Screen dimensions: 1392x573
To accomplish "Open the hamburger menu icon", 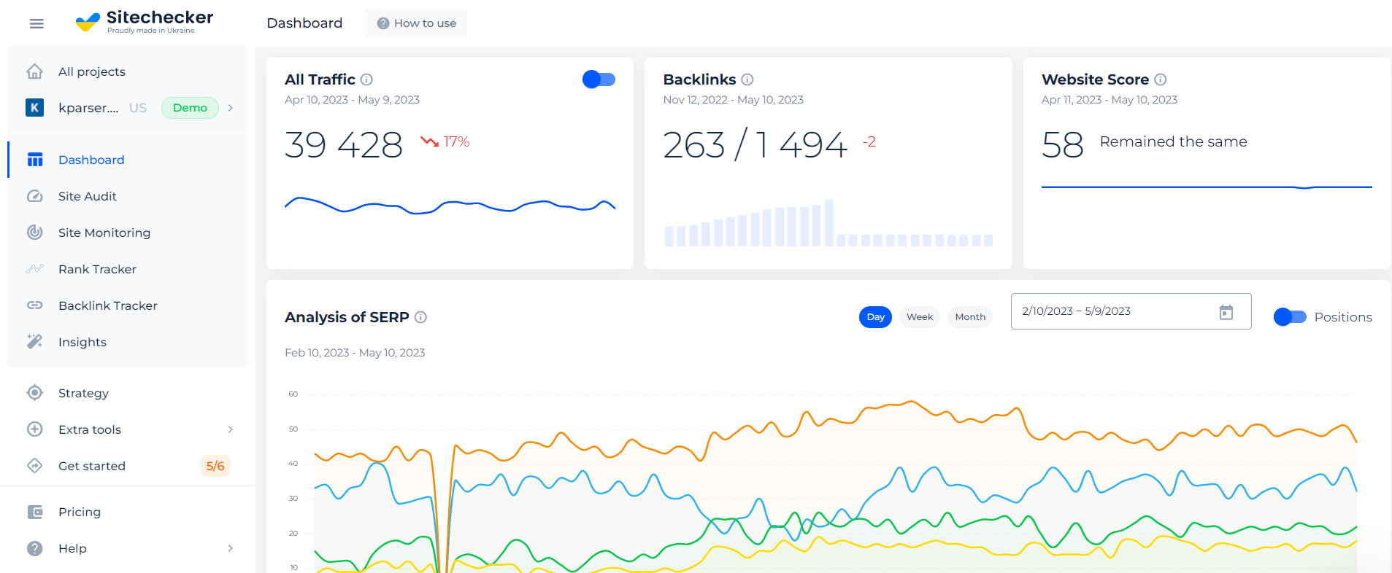I will 36,23.
